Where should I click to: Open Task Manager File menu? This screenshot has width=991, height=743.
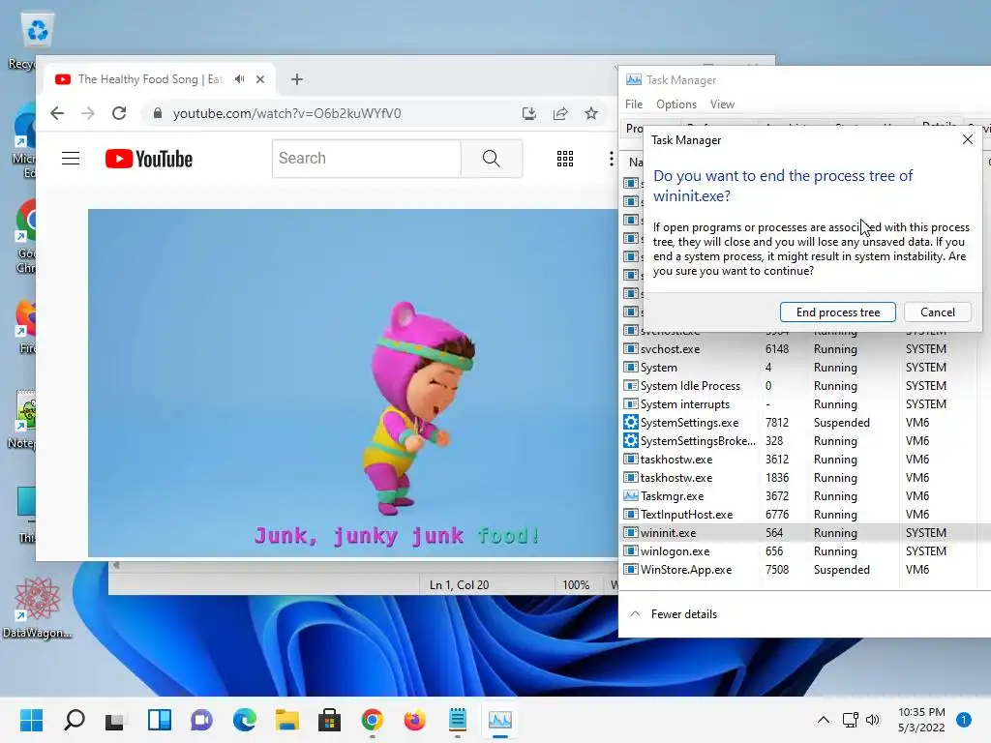(633, 104)
